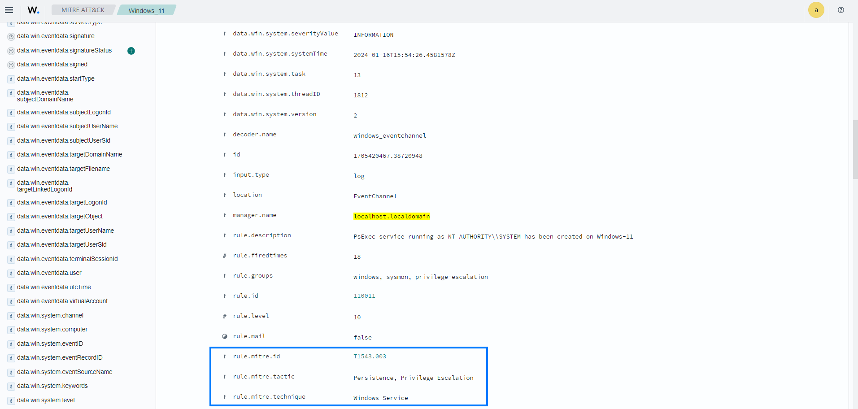The height and width of the screenshot is (409, 858).
Task: Click the boolean-type icon beside rule.mail
Action: click(225, 336)
